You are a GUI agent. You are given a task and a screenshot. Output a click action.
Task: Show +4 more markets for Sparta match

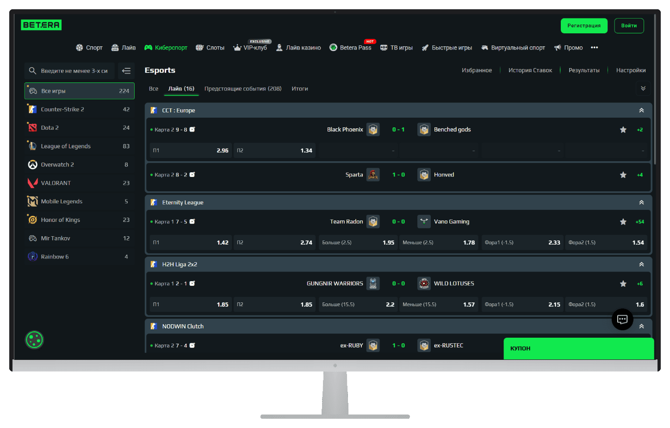coord(640,175)
